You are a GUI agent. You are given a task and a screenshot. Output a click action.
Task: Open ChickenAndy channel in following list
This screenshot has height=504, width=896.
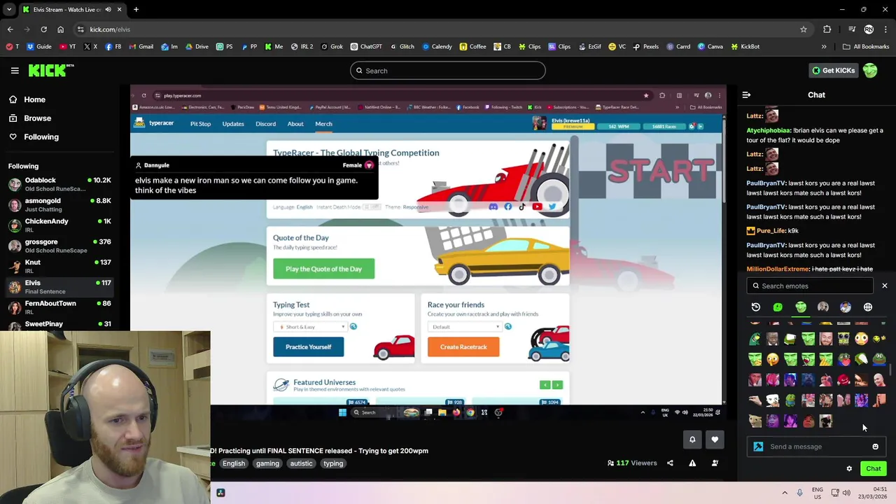click(59, 225)
